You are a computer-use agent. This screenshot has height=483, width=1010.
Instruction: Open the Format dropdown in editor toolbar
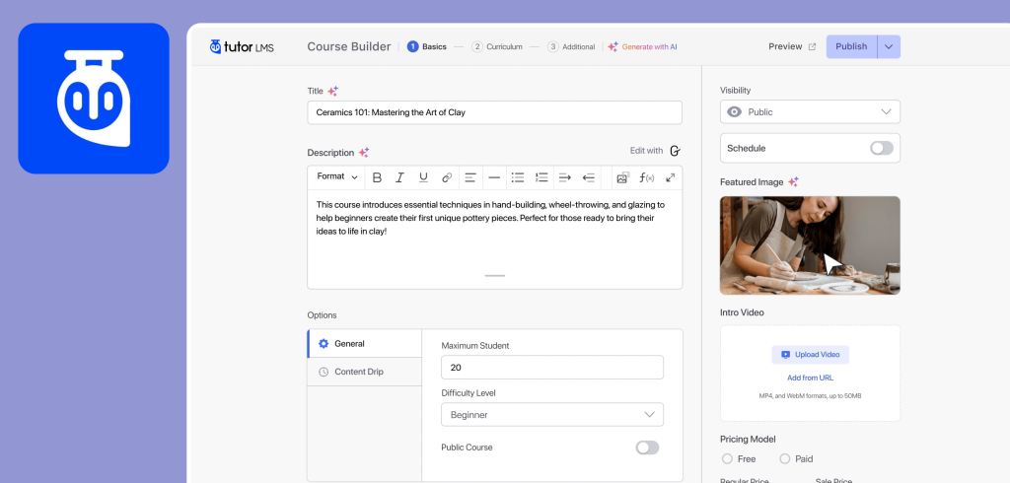(x=337, y=177)
